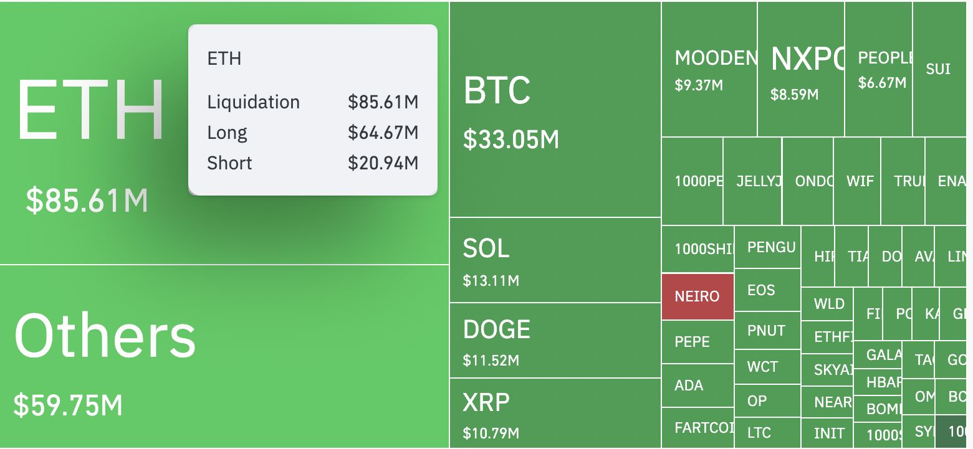The width and height of the screenshot is (973, 449).
Task: Click the LTC tile
Action: tap(768, 432)
